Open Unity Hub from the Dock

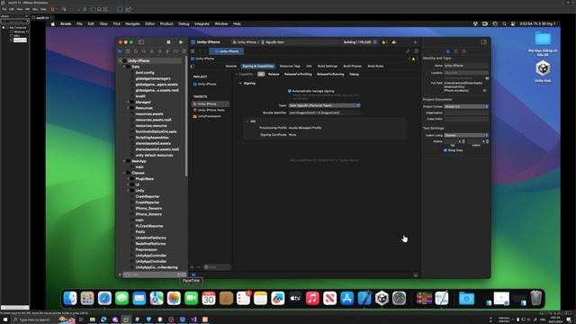click(x=382, y=298)
